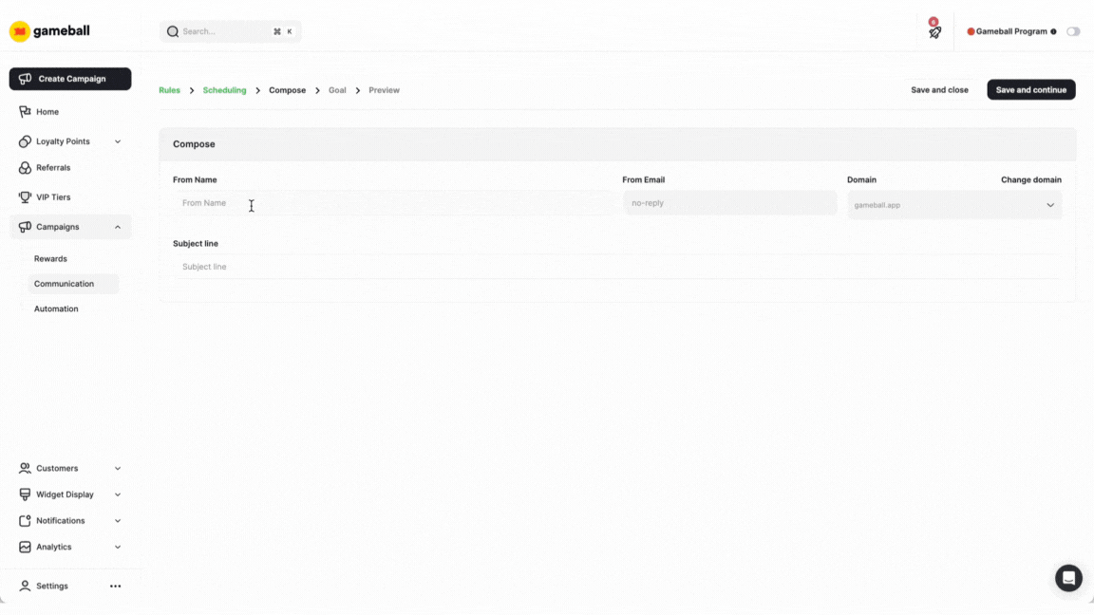Switch to the Scheduling step

coord(224,89)
